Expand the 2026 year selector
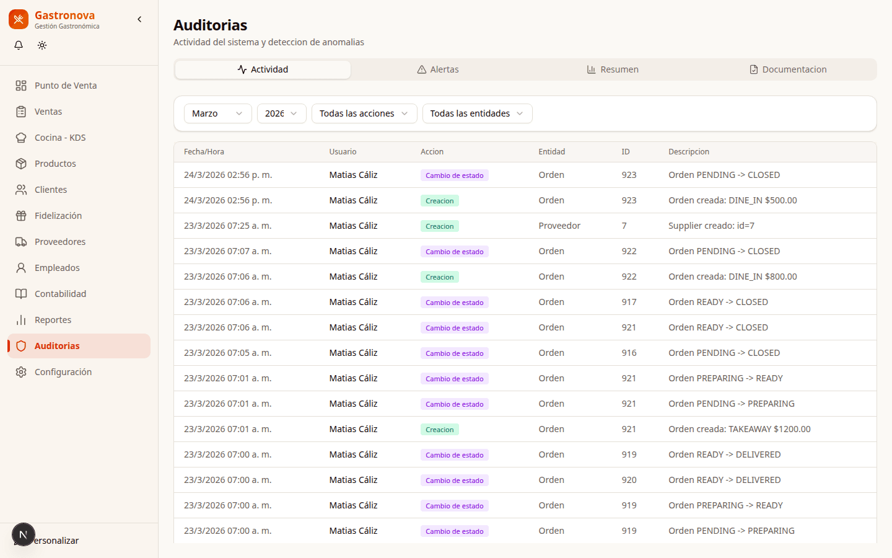The width and height of the screenshot is (892, 558). pyautogui.click(x=281, y=113)
